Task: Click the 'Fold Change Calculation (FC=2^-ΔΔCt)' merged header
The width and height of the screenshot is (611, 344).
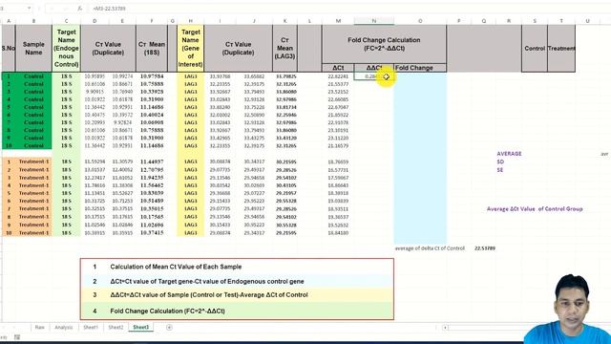Action: tap(384, 44)
